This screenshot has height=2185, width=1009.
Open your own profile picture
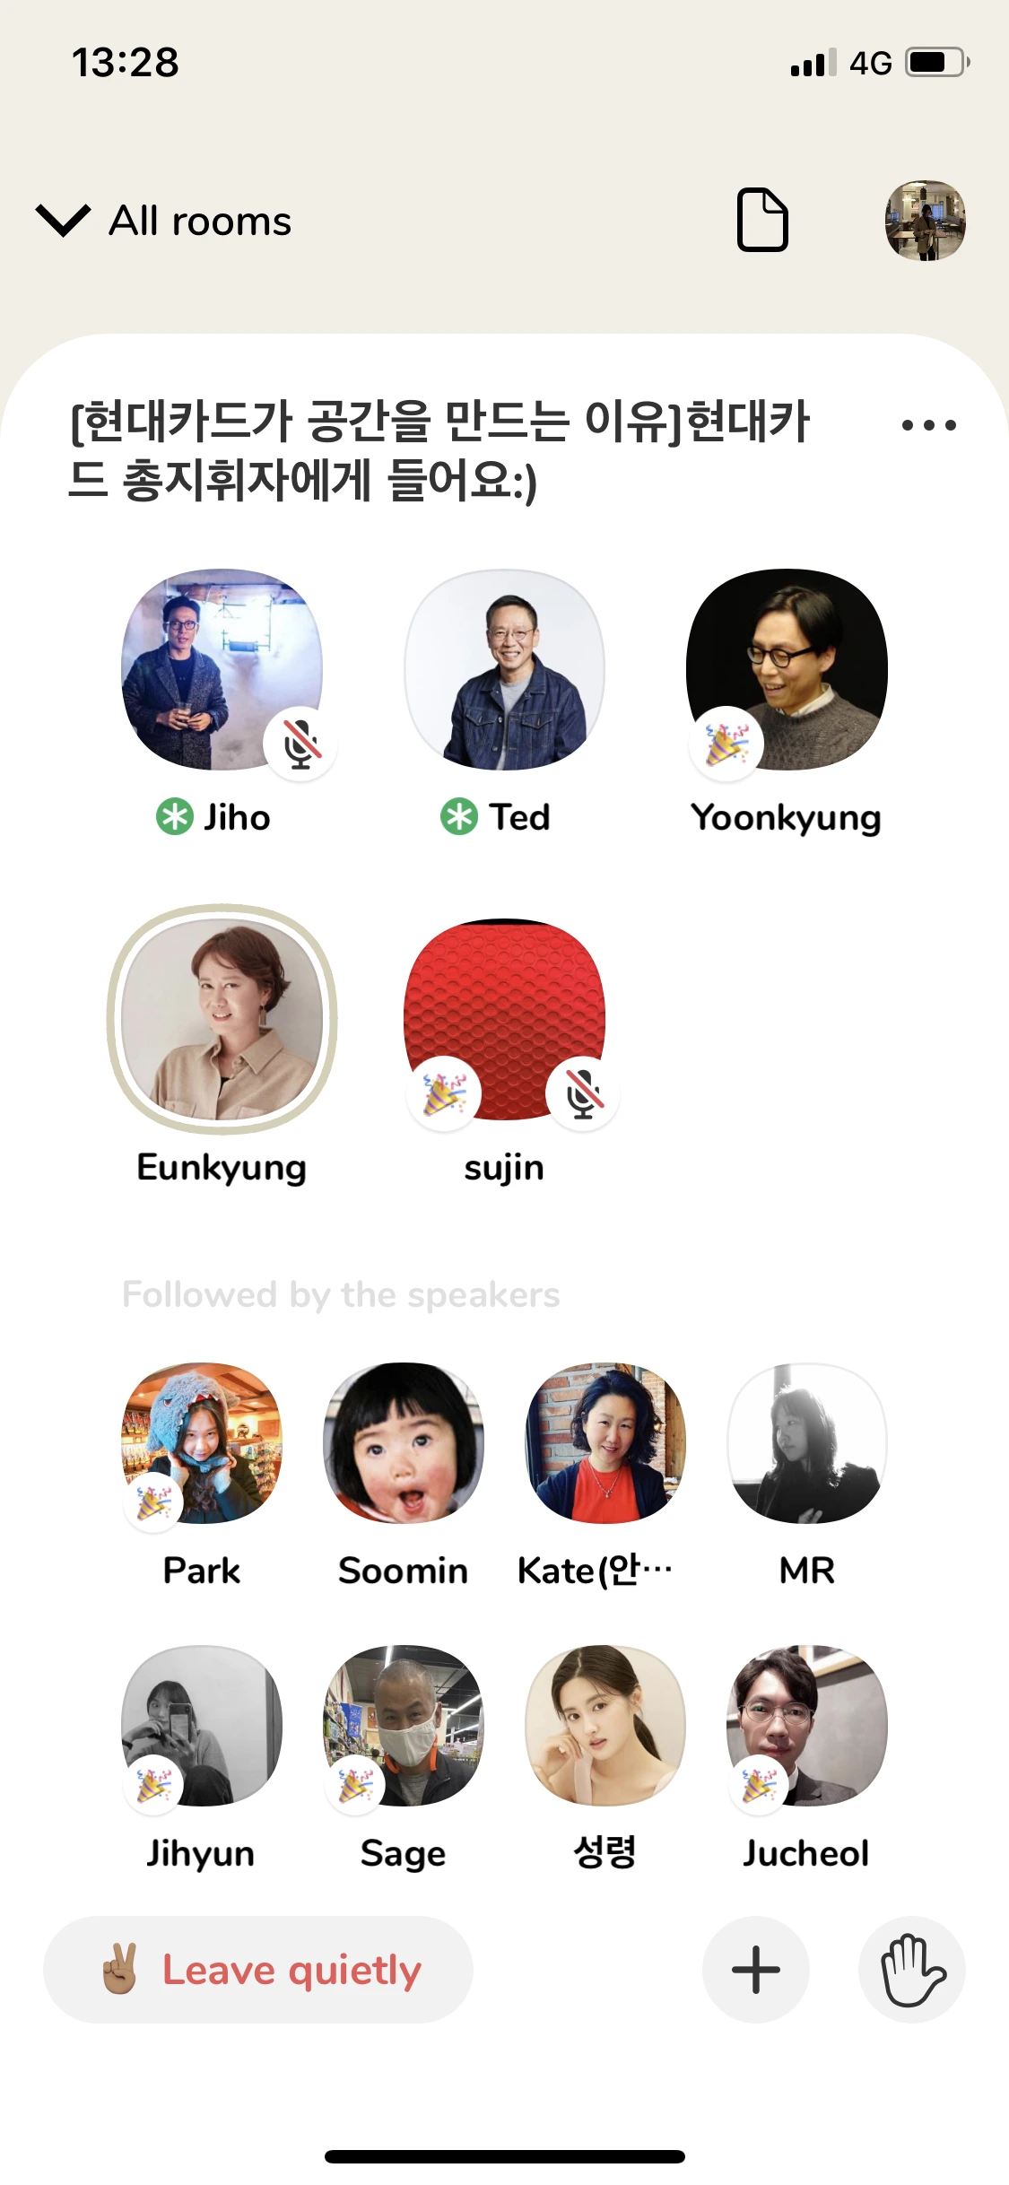[x=926, y=220]
